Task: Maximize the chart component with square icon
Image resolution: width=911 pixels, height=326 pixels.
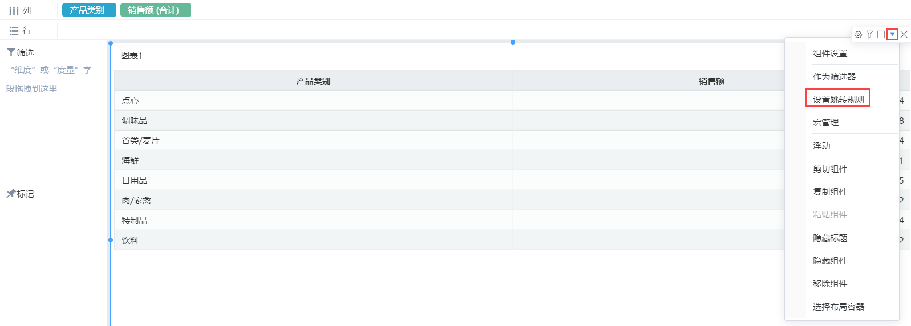Action: (x=881, y=35)
